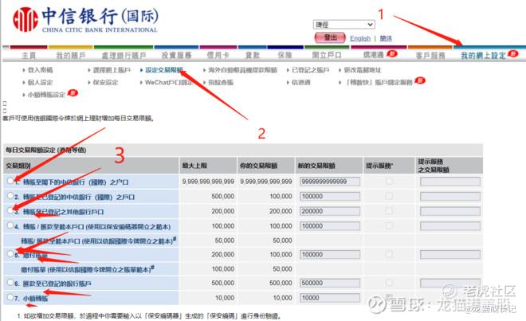The height and width of the screenshot is (321, 526).
Task: Click alert limit field in row 4
Action: click(449, 226)
